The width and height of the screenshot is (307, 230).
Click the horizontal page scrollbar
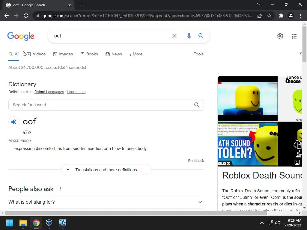[x=136, y=213]
